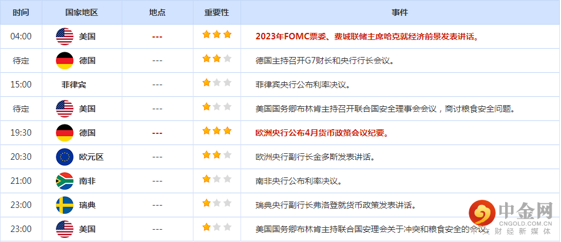Image resolution: width=561 pixels, height=242 pixels.
Task: Click the 地点 column header
Action: [158, 12]
